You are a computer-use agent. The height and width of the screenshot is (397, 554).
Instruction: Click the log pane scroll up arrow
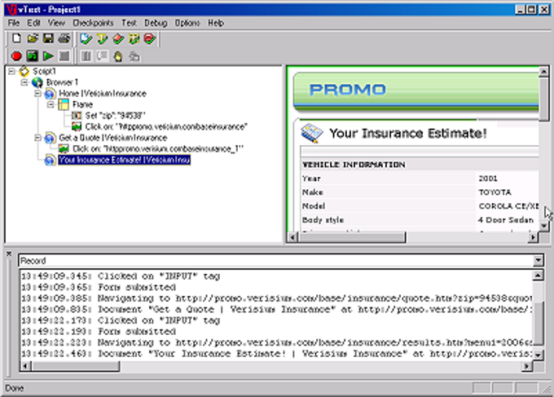tap(538, 275)
